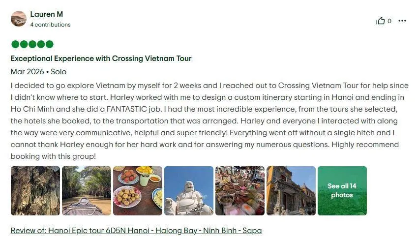Click See all 14 photos
Image resolution: width=417 pixels, height=239 pixels.
pos(342,191)
